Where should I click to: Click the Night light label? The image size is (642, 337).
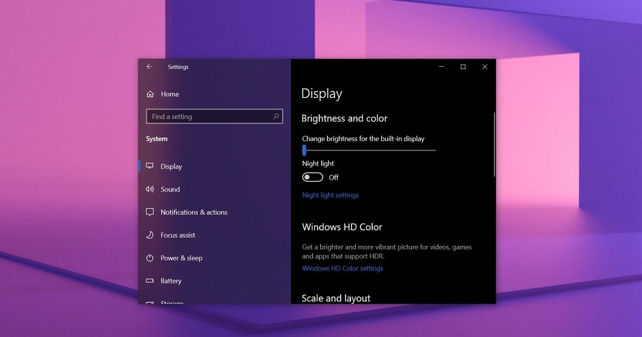coord(318,164)
